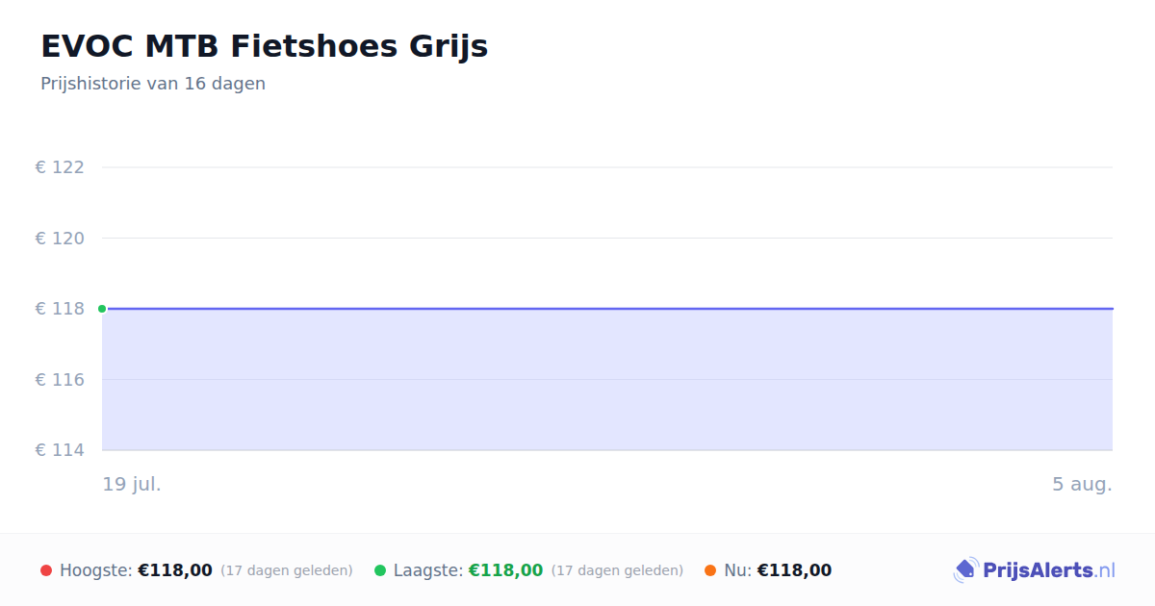
Task: Select the € 122 axis label
Action: click(x=60, y=167)
